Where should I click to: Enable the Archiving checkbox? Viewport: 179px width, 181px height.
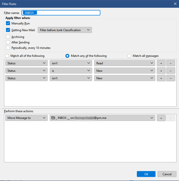coord(8,37)
